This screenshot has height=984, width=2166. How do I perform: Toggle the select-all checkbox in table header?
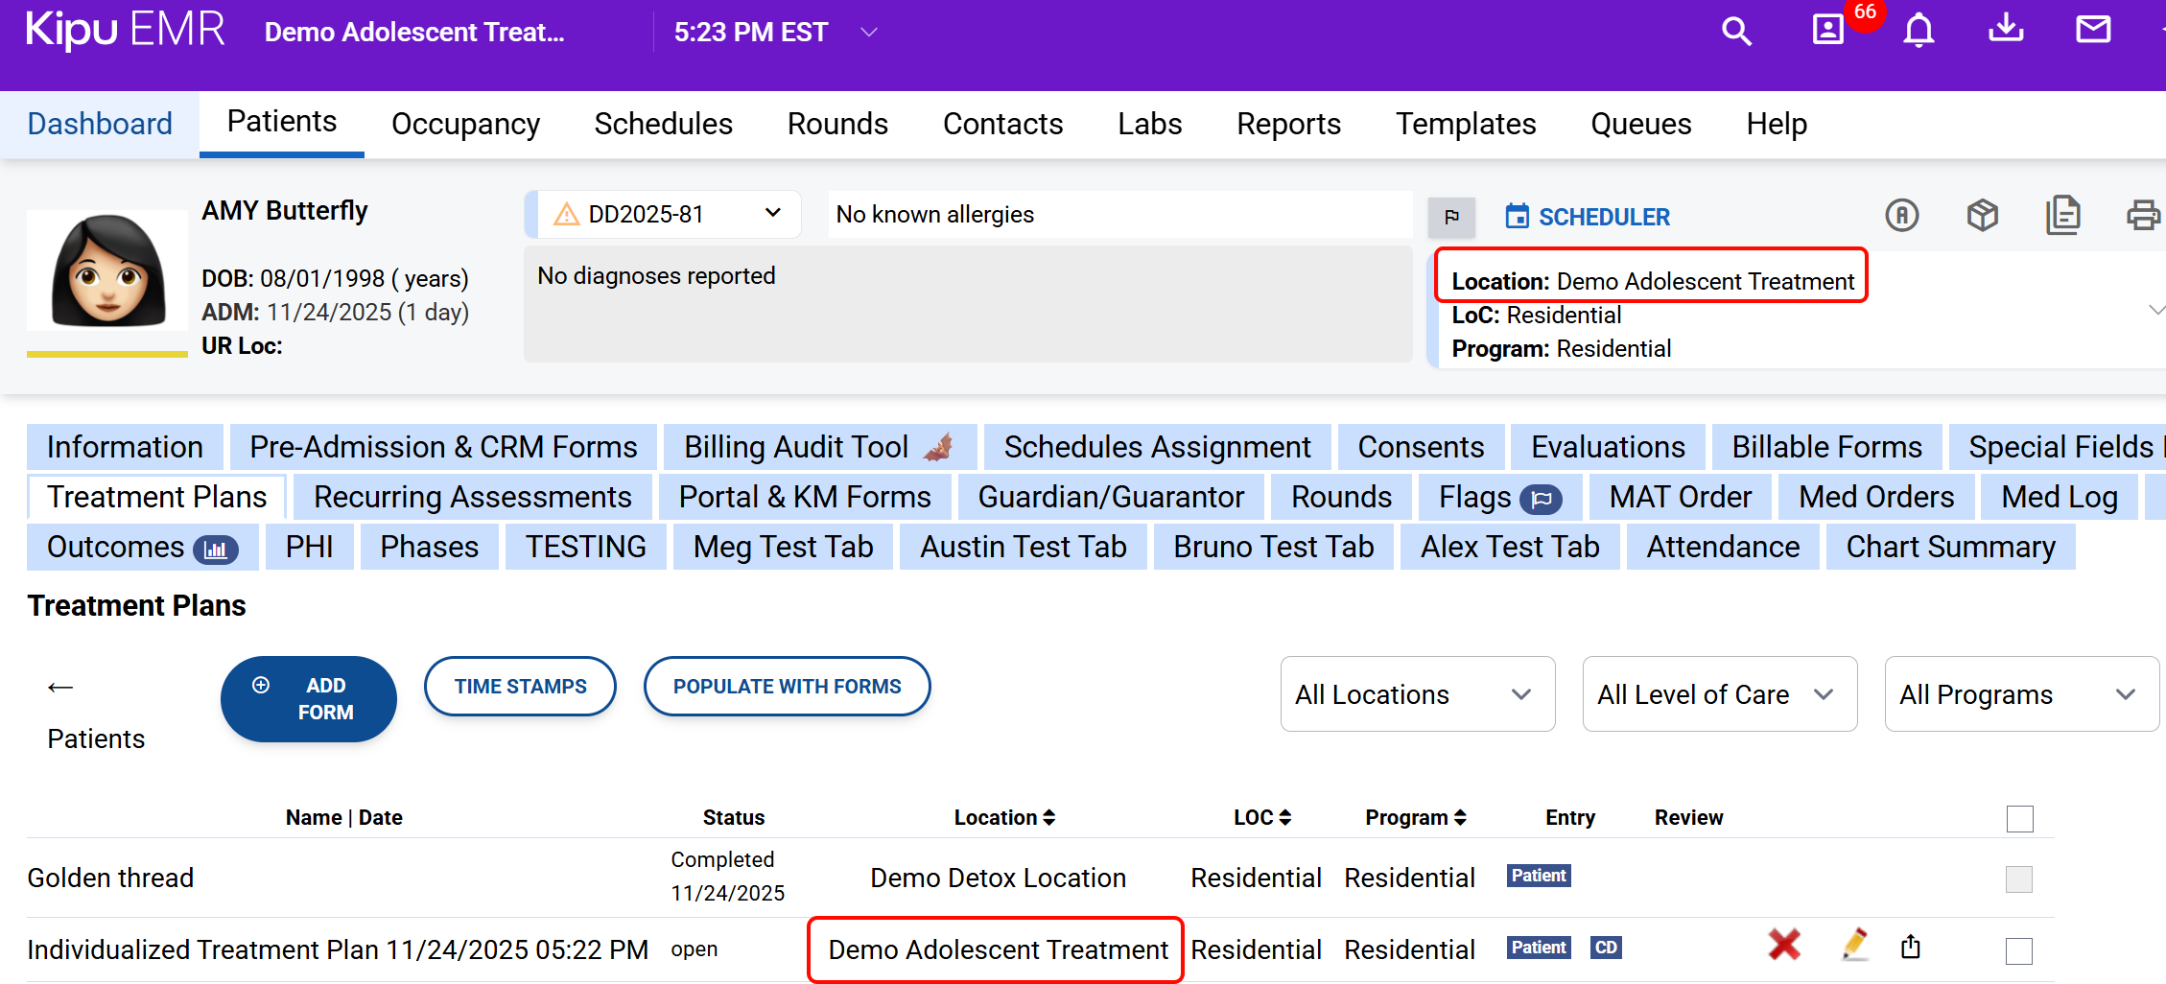[2019, 818]
